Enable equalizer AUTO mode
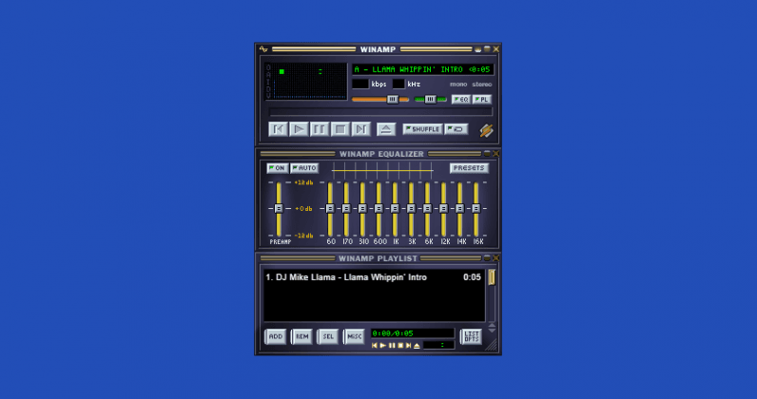 point(304,168)
